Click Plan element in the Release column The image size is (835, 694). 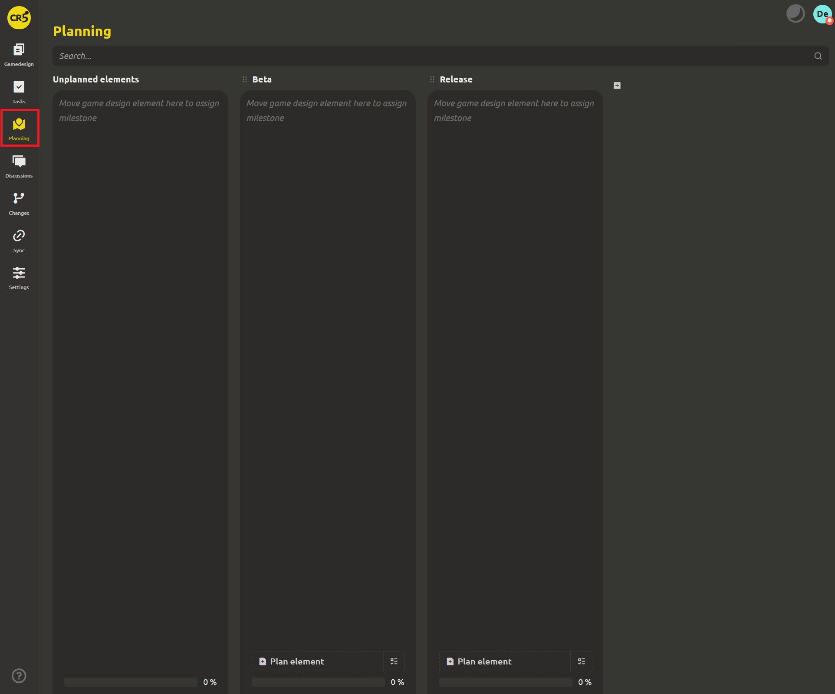point(505,661)
